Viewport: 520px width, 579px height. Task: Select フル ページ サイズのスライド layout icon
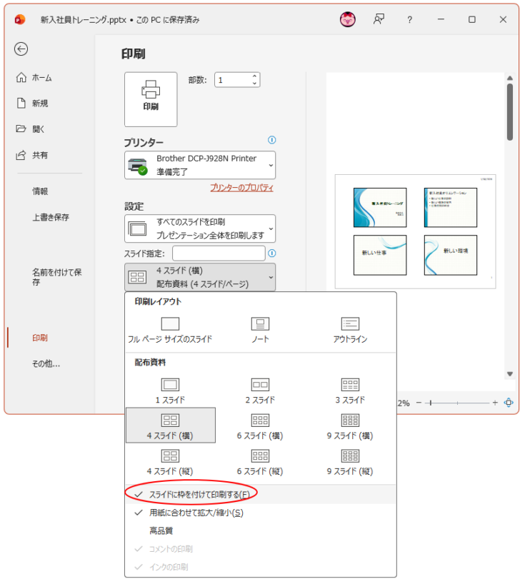point(170,324)
